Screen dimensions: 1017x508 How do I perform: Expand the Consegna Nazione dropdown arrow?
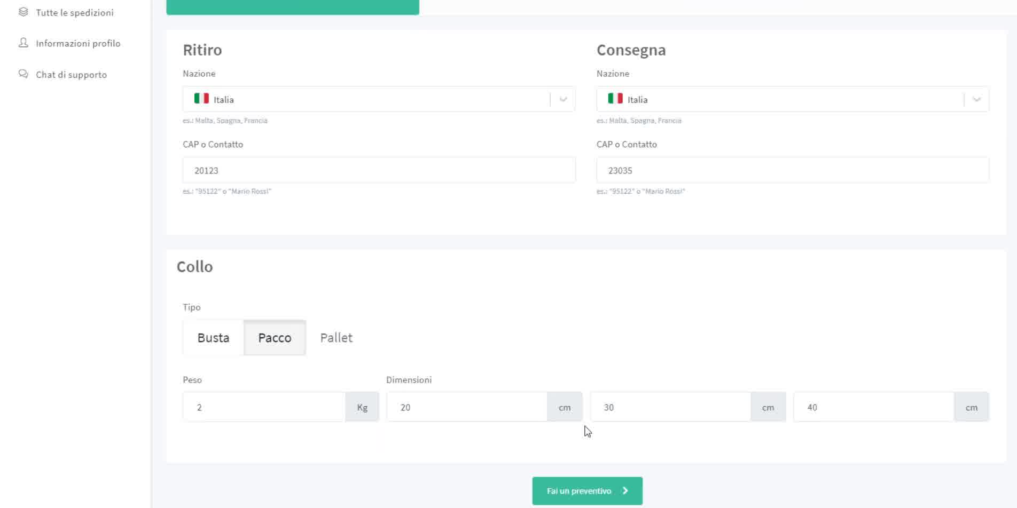tap(977, 99)
